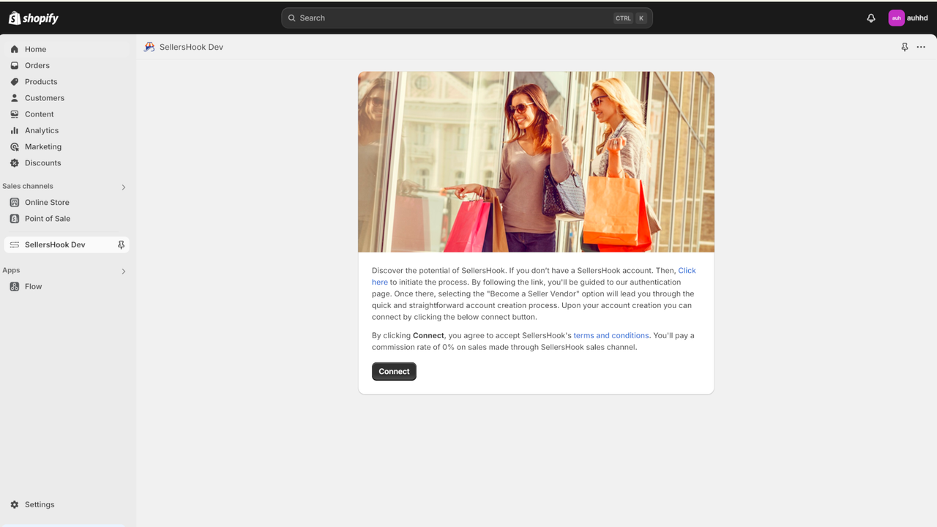The image size is (937, 527).
Task: Click the Customers person icon
Action: pos(15,97)
